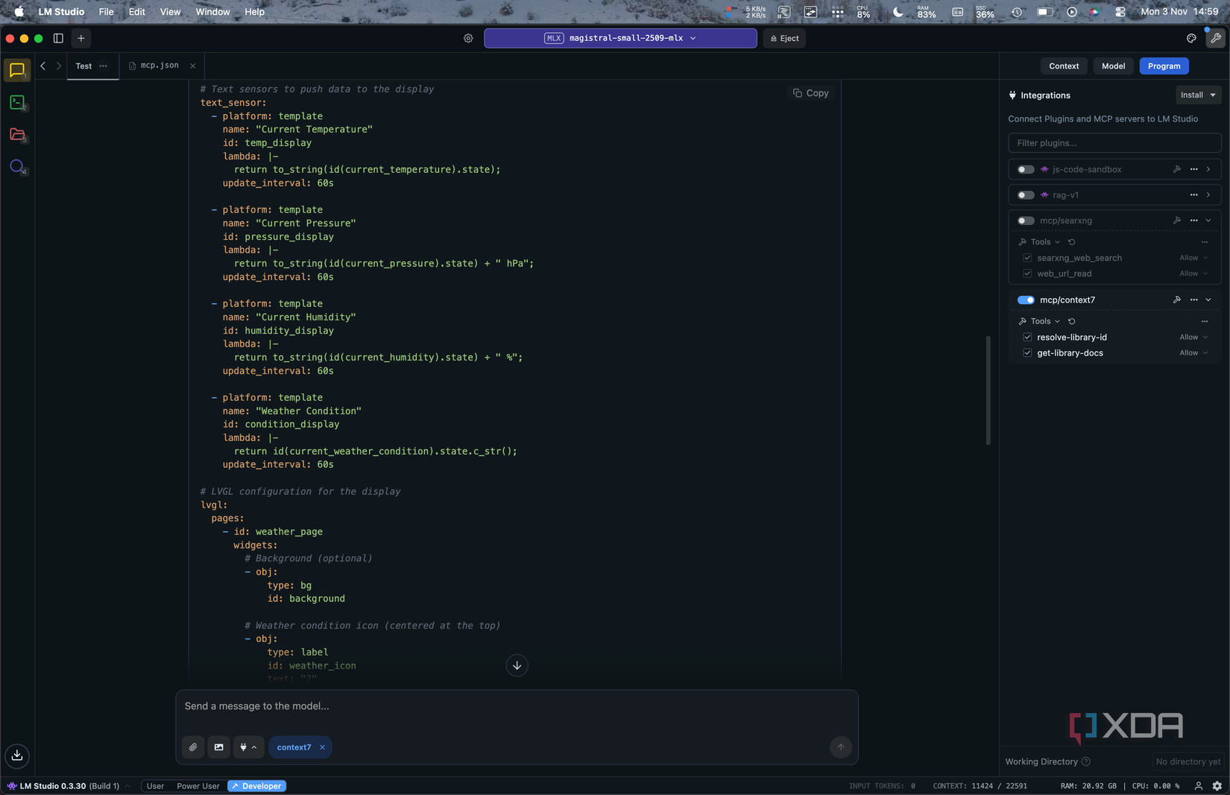Viewport: 1230px width, 795px height.
Task: Open the appearance palette icon top right
Action: [x=1191, y=38]
